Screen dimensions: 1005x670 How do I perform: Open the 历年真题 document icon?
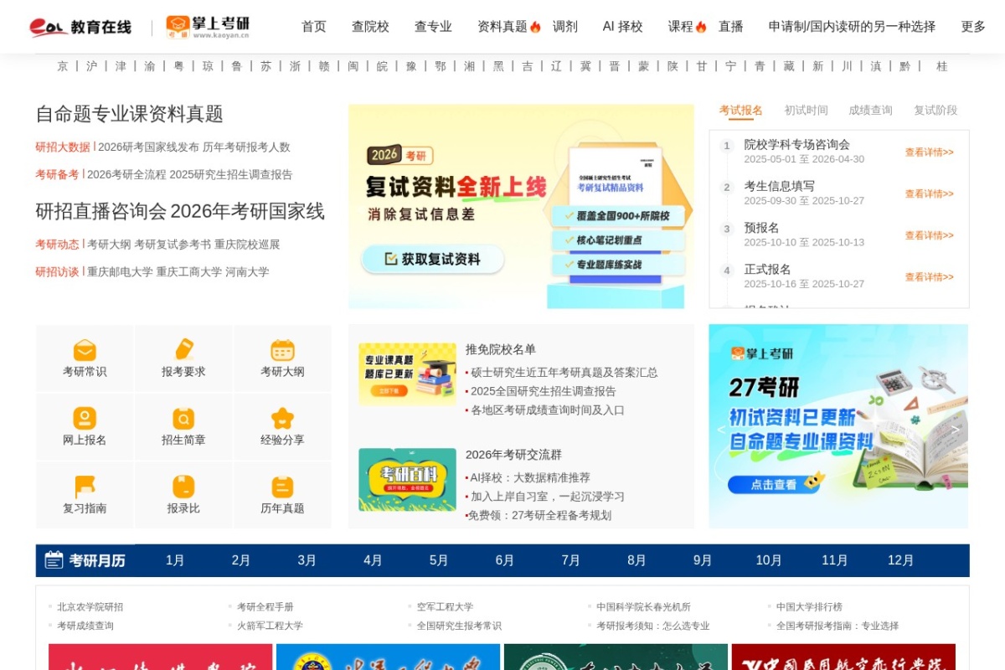click(x=282, y=487)
